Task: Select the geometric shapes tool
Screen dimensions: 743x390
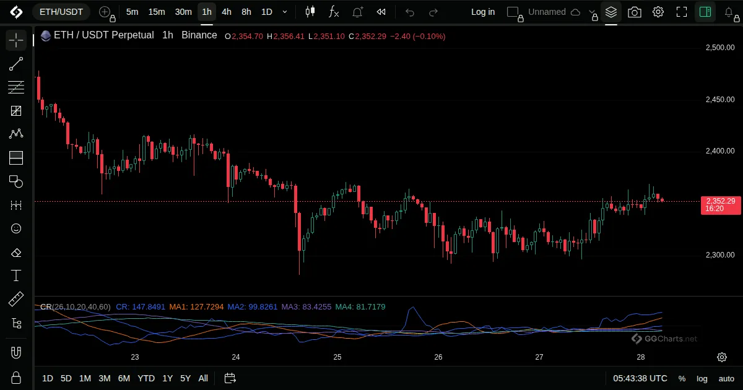Action: [16, 181]
